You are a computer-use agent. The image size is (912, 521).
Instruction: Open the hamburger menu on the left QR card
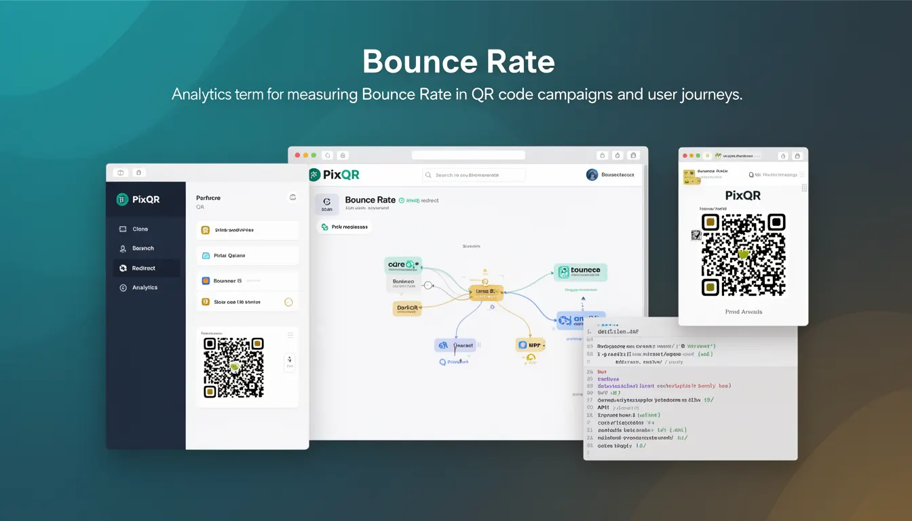[x=290, y=335]
